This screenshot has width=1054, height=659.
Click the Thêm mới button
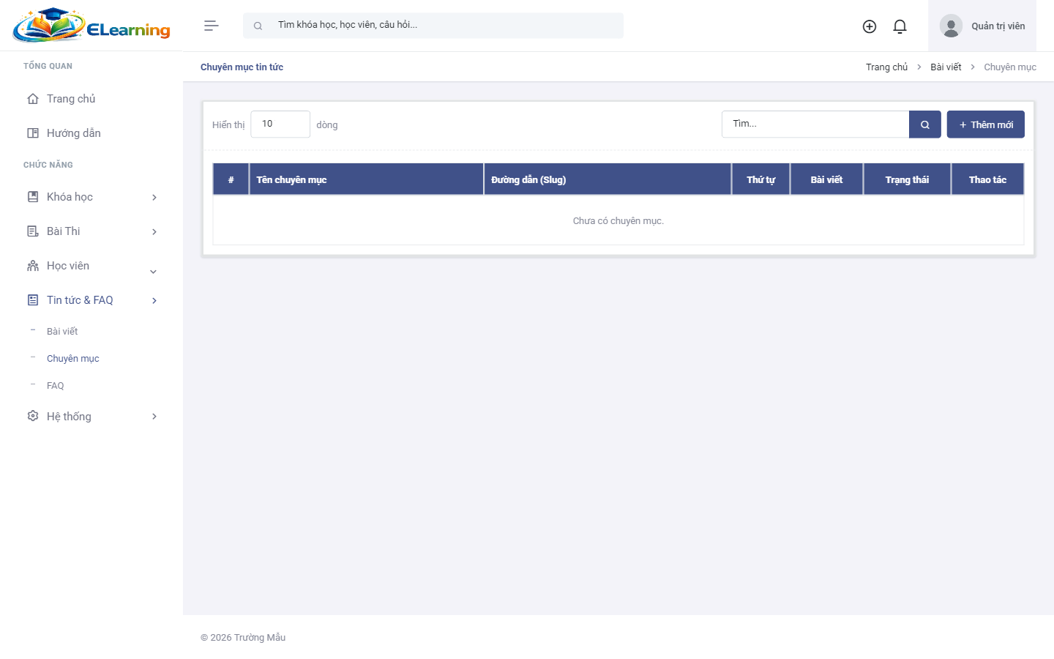coord(986,124)
